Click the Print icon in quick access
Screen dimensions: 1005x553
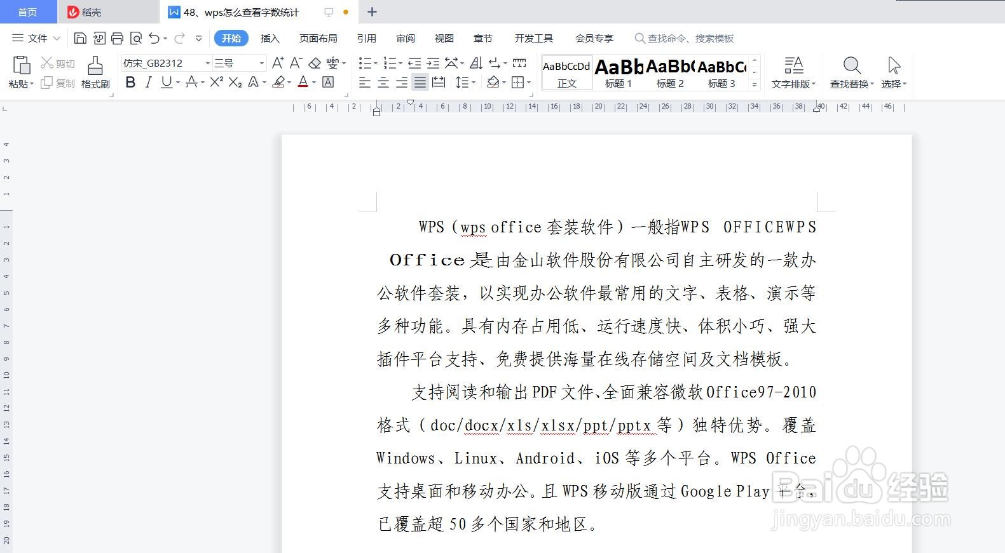(x=117, y=38)
